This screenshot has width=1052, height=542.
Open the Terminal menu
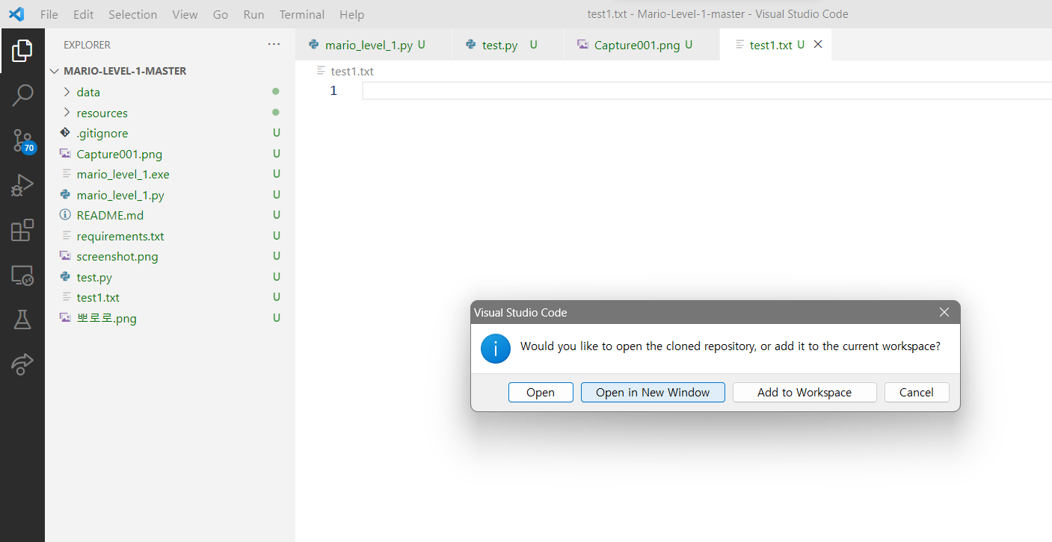pos(302,14)
